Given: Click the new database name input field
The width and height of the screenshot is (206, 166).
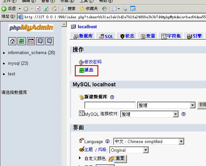Looking at the screenshot, I should (x=110, y=105).
